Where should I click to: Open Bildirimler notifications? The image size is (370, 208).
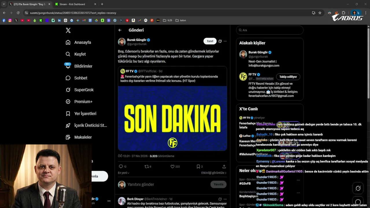pos(79,66)
